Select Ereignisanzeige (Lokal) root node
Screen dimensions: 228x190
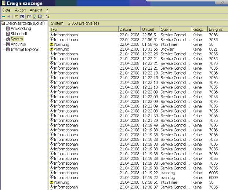[x=25, y=23]
